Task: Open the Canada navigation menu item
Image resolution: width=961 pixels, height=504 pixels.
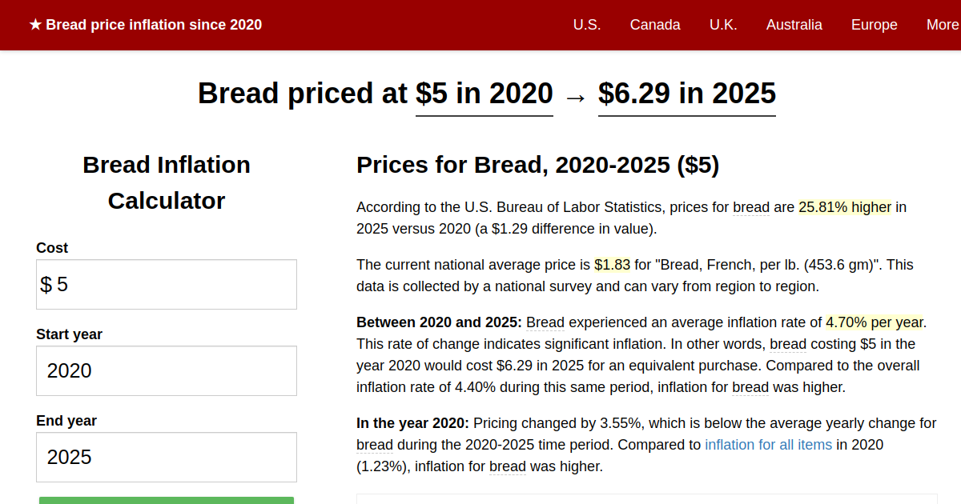Action: pyautogui.click(x=655, y=25)
